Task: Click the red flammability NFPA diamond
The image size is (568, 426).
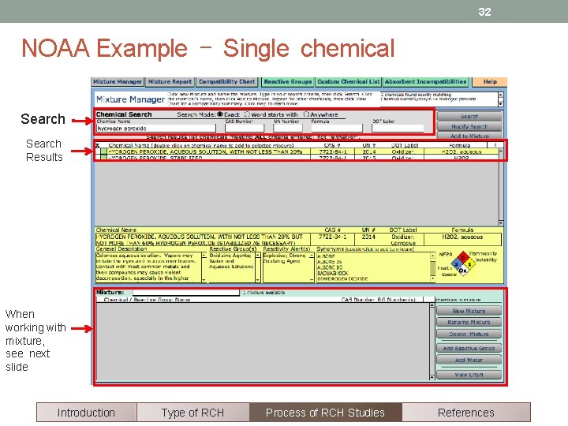Action: coord(462,257)
